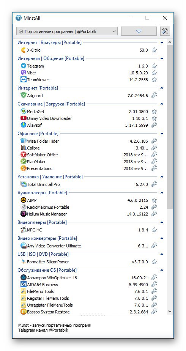Click the Allavsof icon
This screenshot has height=351, width=186.
(x=23, y=125)
